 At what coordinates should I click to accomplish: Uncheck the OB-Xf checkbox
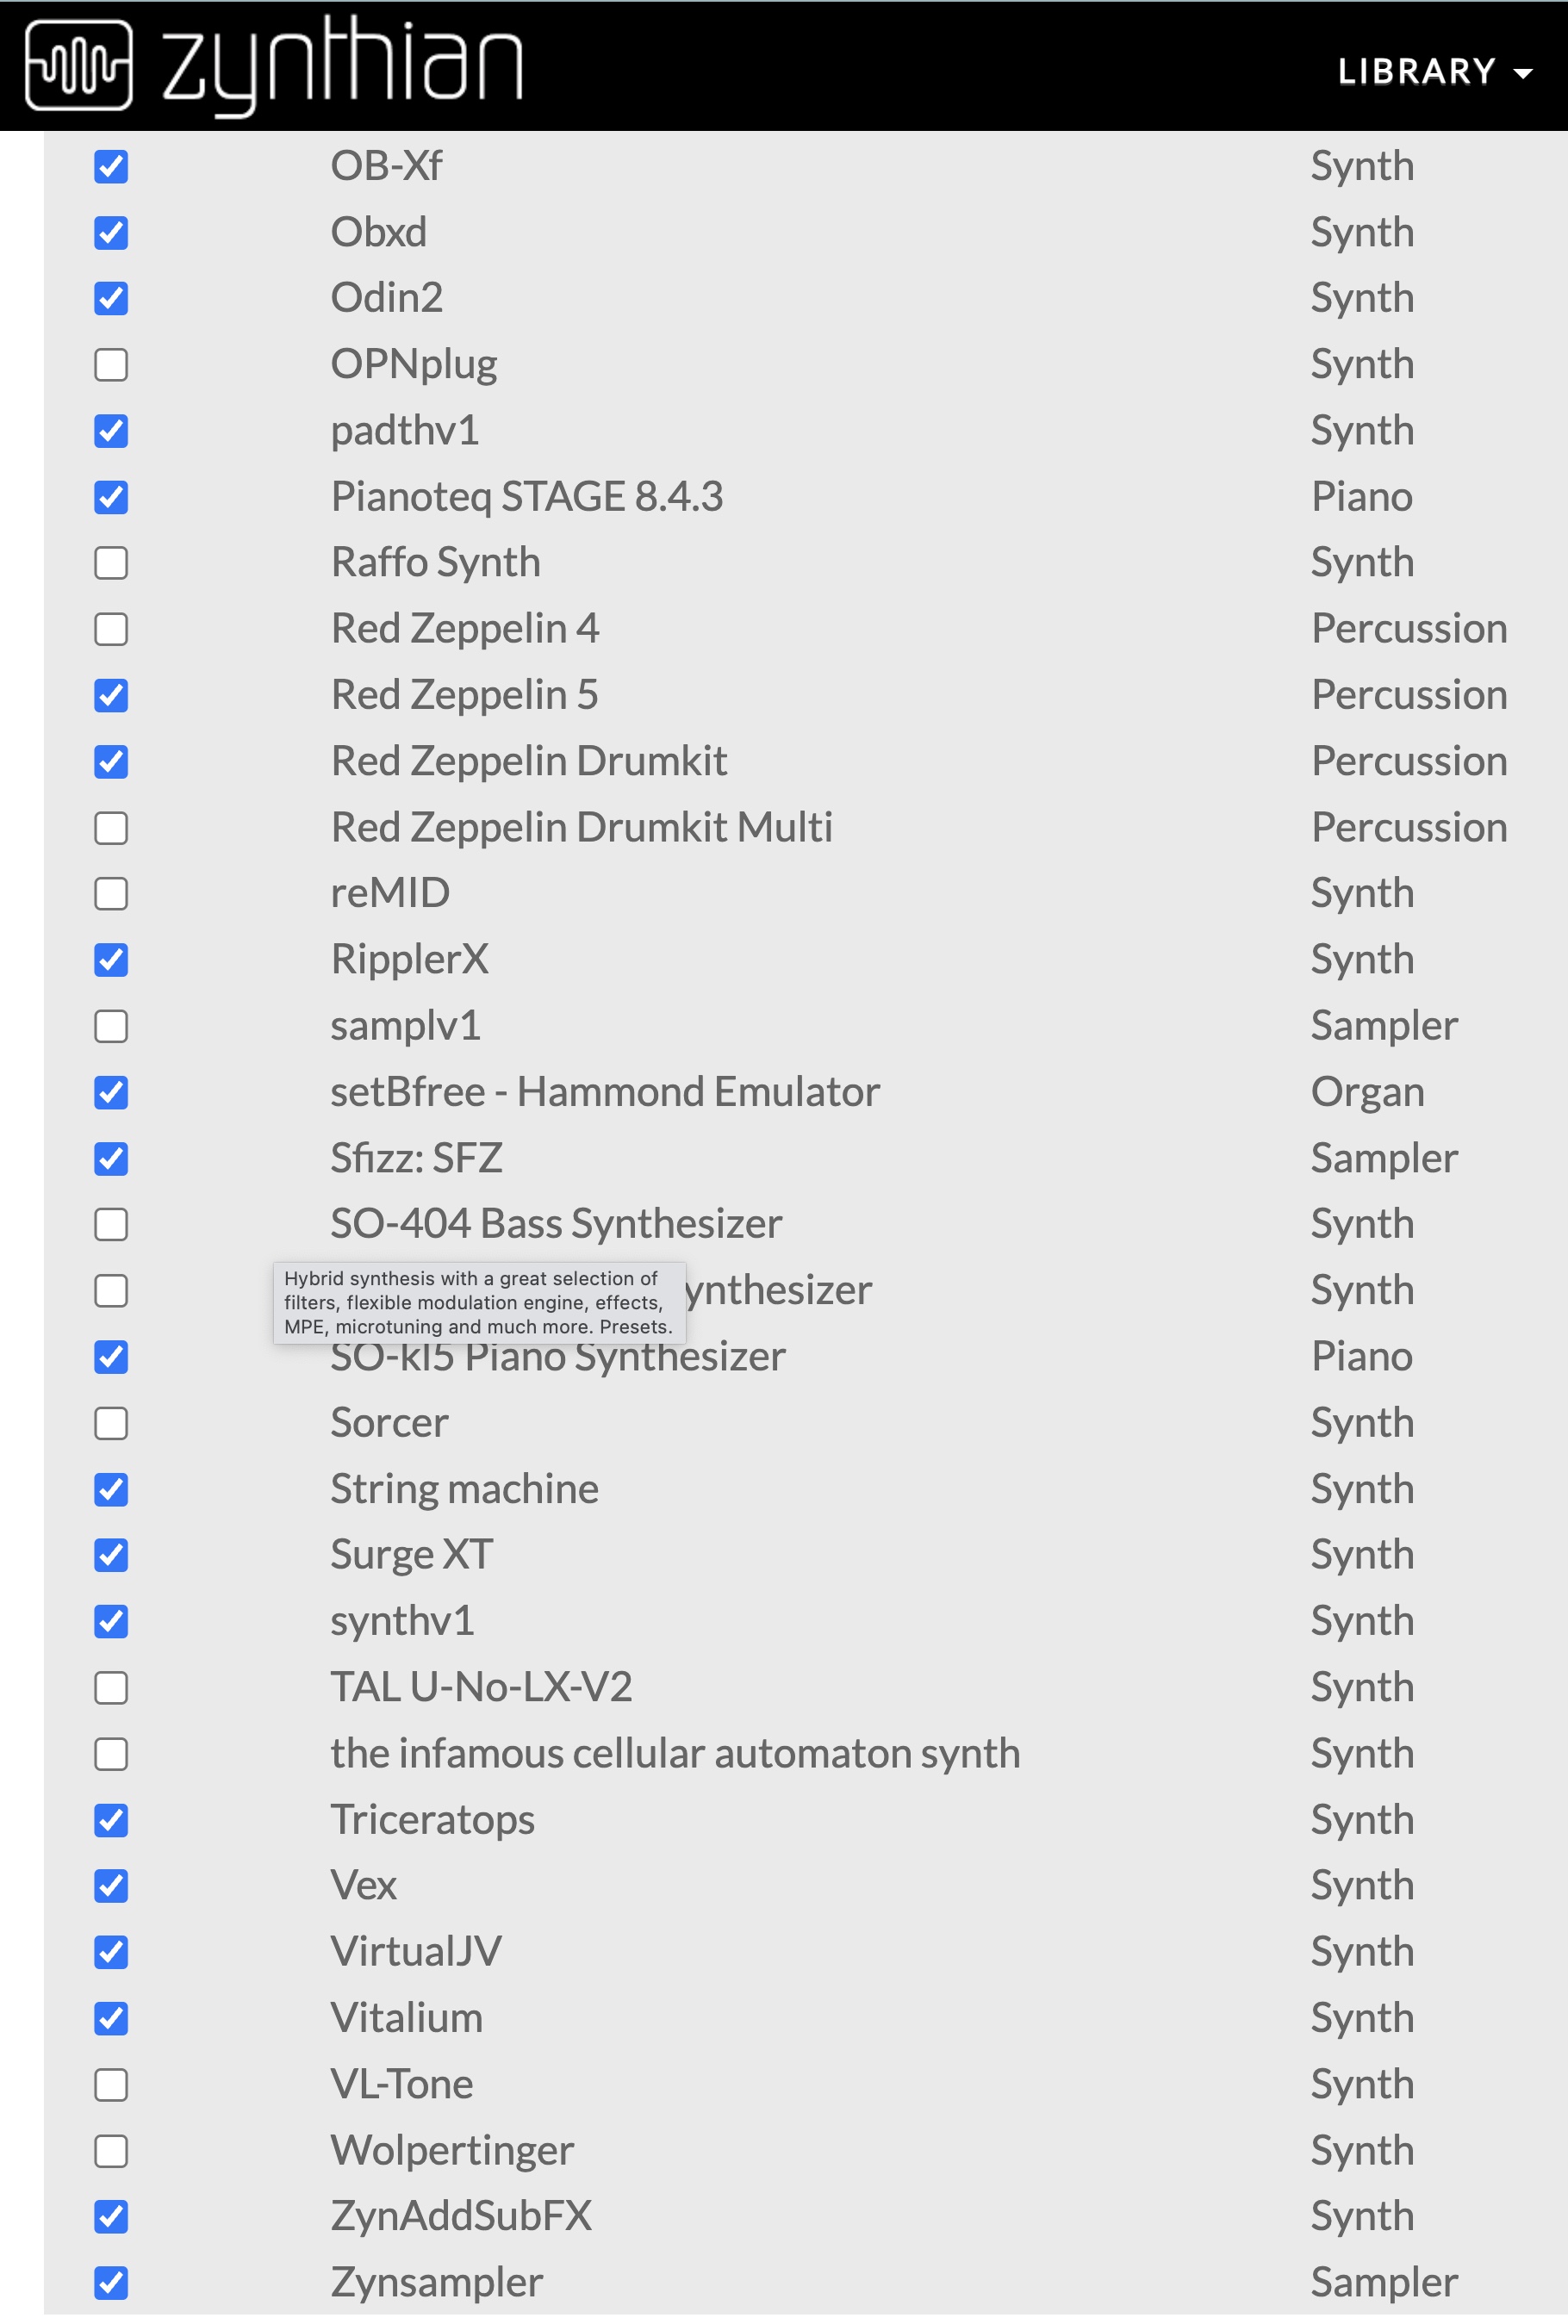point(111,167)
